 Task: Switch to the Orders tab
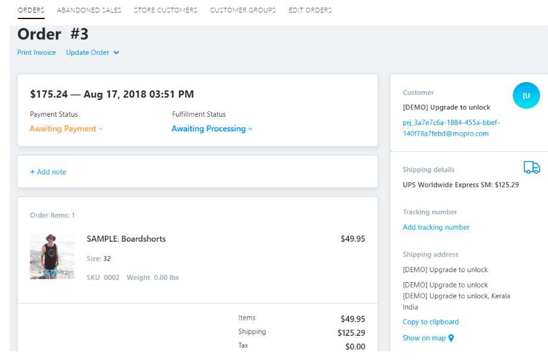pyautogui.click(x=31, y=10)
